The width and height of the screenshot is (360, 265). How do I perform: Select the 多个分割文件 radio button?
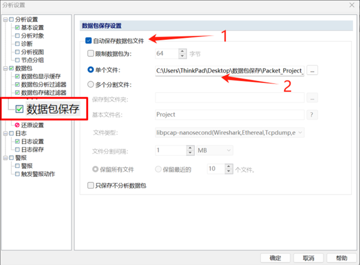[91, 85]
